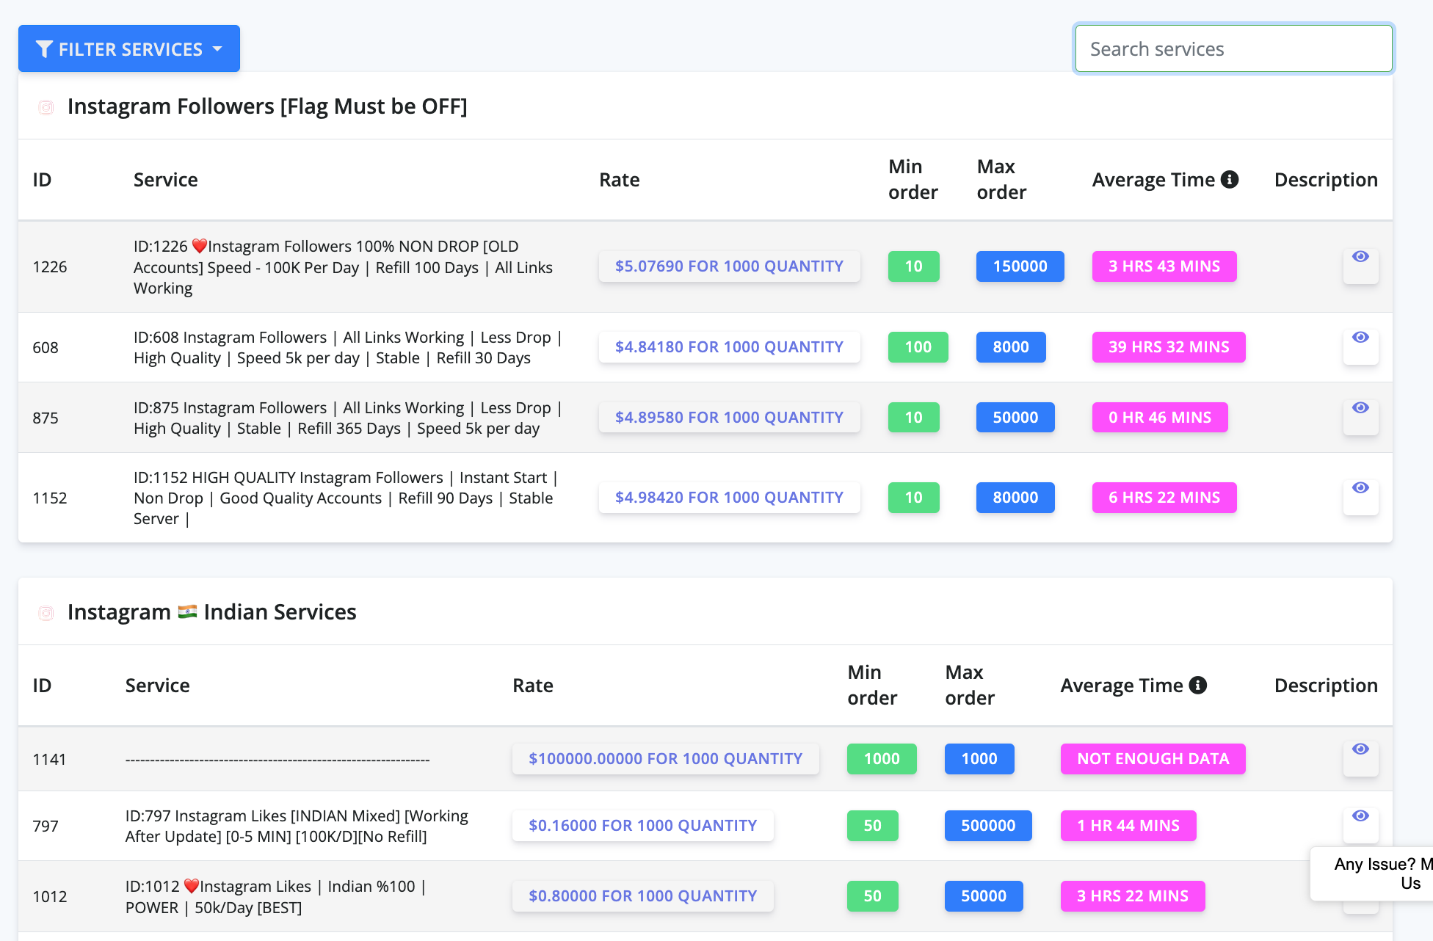Click max order badge 500000

point(988,826)
